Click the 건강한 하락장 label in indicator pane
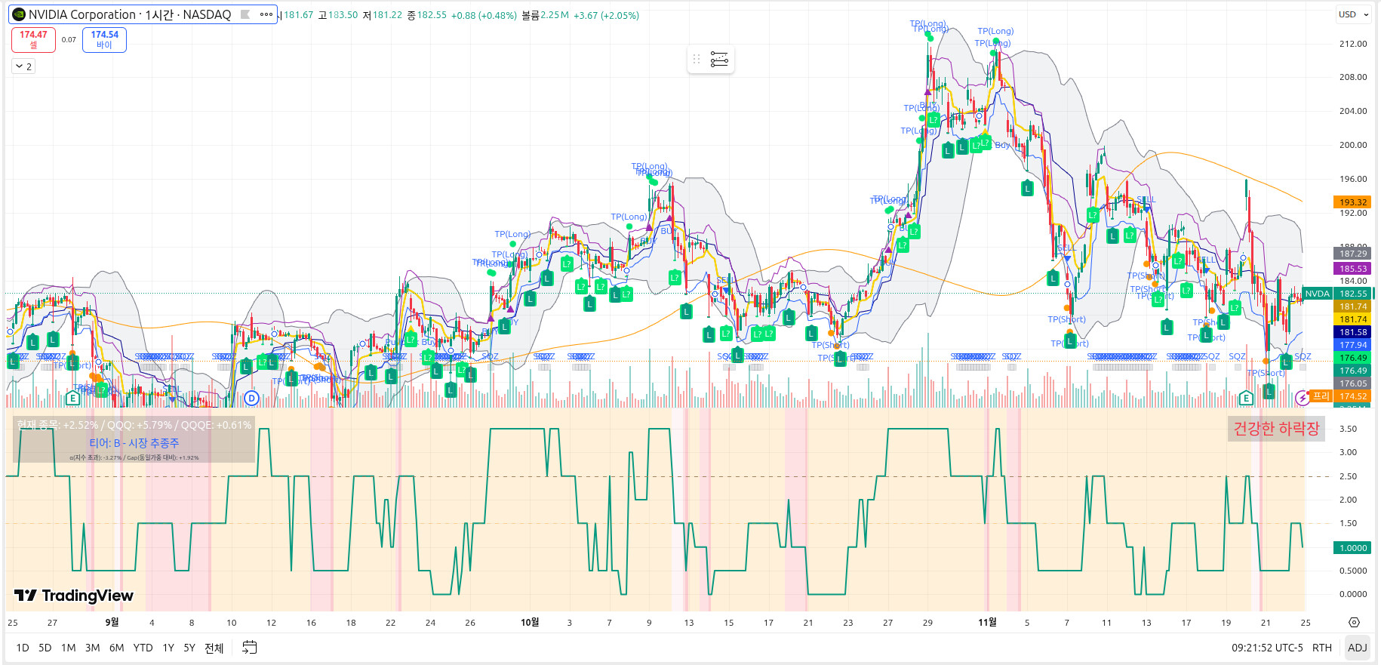The width and height of the screenshot is (1381, 665). pyautogui.click(x=1276, y=429)
